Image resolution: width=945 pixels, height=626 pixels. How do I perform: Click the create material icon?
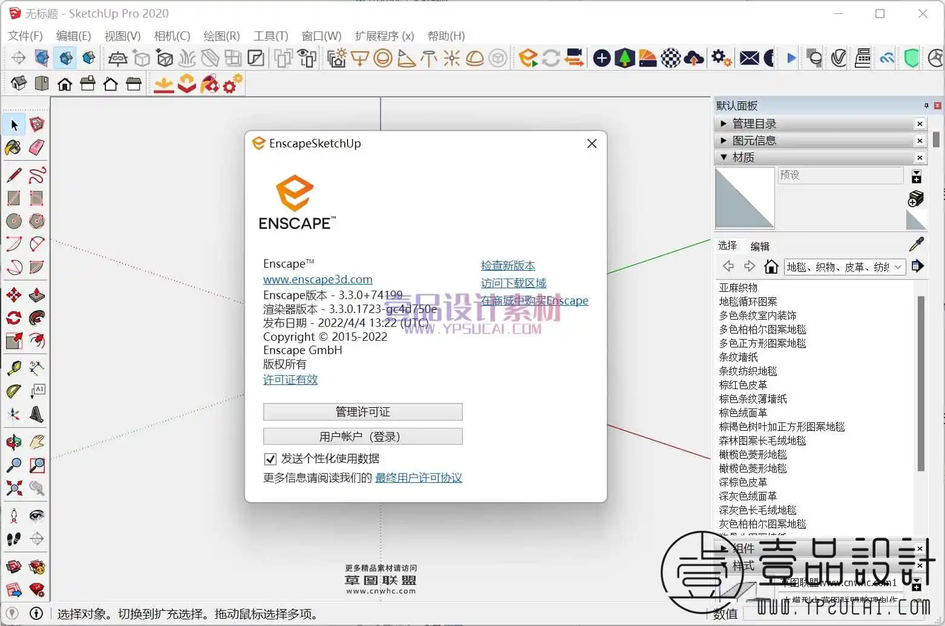pyautogui.click(x=916, y=198)
